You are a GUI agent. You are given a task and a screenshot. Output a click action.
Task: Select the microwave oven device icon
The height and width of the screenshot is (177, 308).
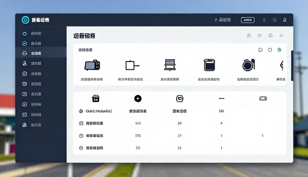pyautogui.click(x=92, y=65)
